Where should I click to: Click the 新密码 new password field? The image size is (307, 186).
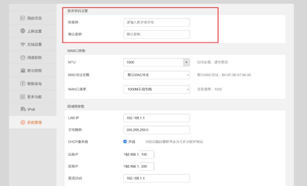coord(156,22)
